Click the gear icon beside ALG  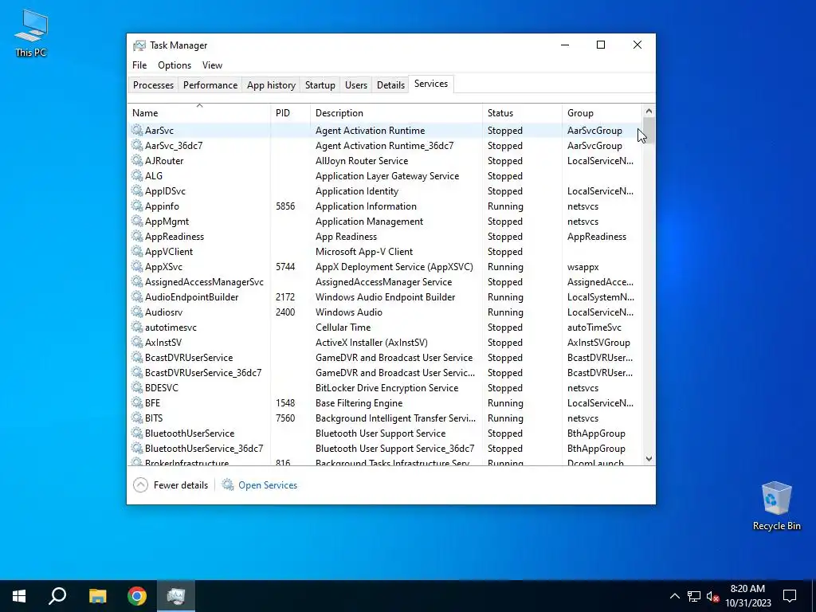137,175
